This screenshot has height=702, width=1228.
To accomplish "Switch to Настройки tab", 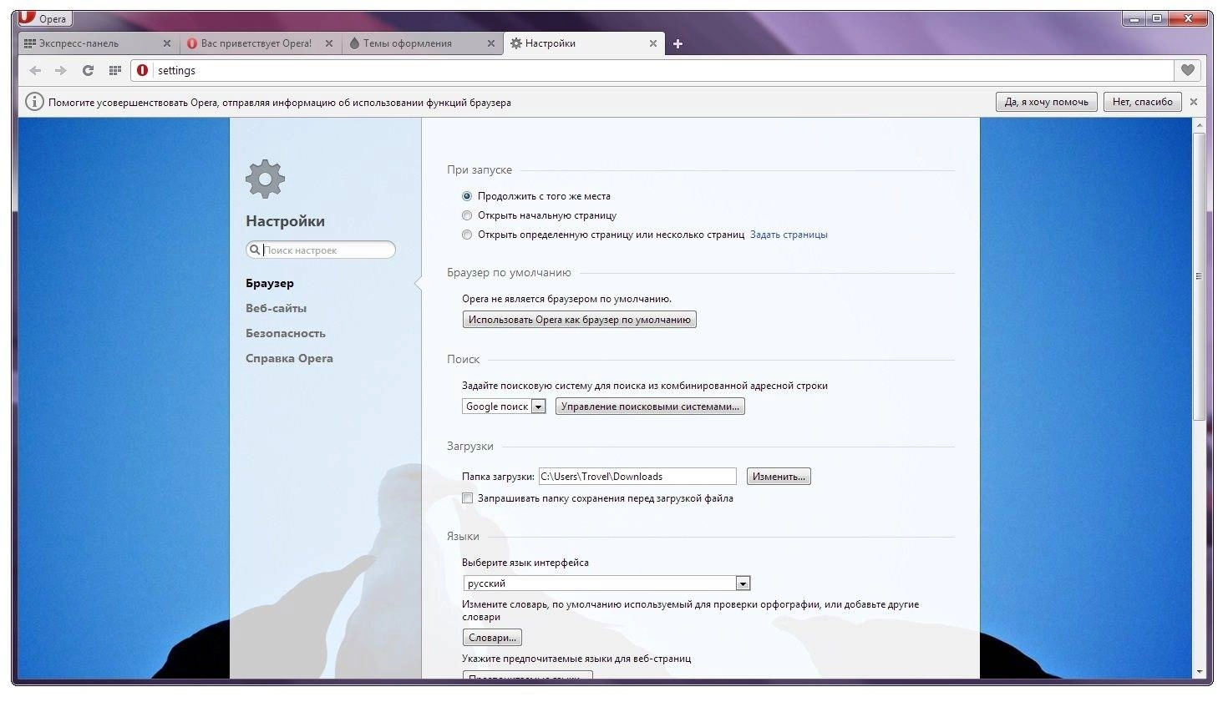I will [585, 43].
